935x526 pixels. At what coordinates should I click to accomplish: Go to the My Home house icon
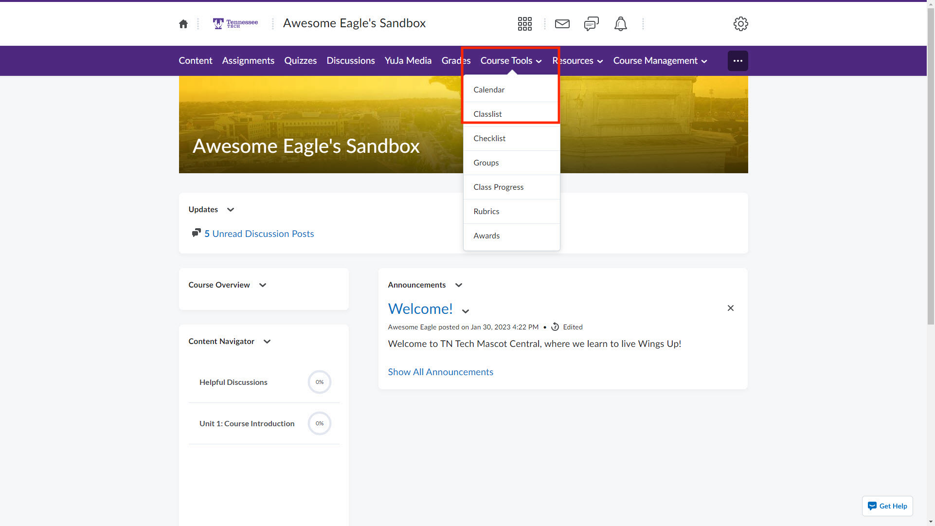coord(183,24)
